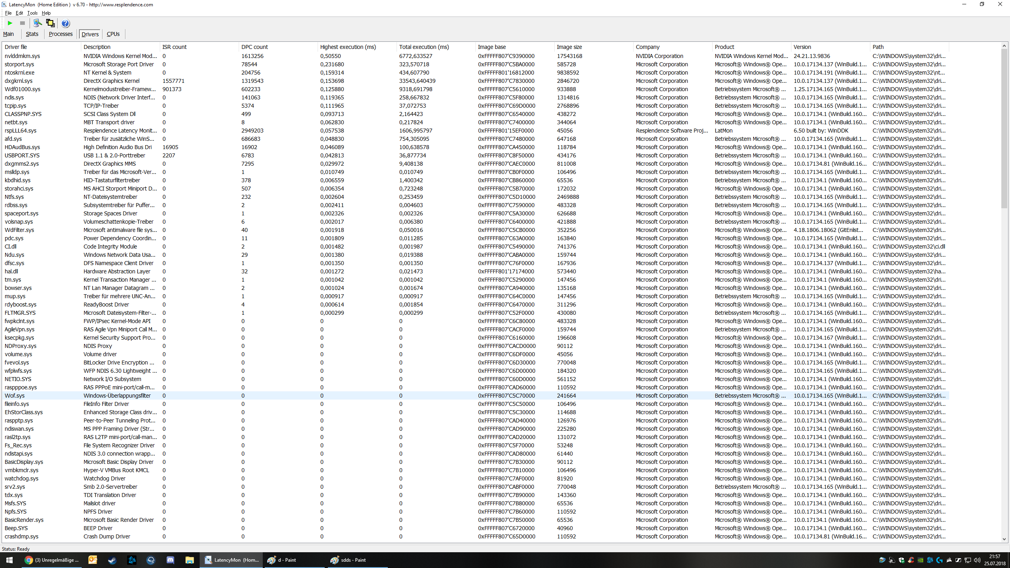Start monitoring with green play button
The image size is (1010, 568).
(10, 23)
